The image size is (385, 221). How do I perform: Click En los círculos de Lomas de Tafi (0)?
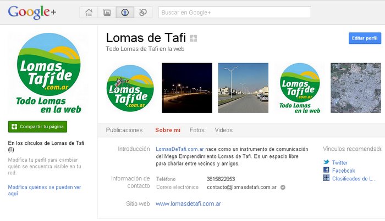click(46, 146)
